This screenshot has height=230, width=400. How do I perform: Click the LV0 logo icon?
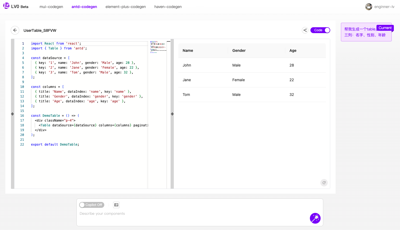pos(6,6)
